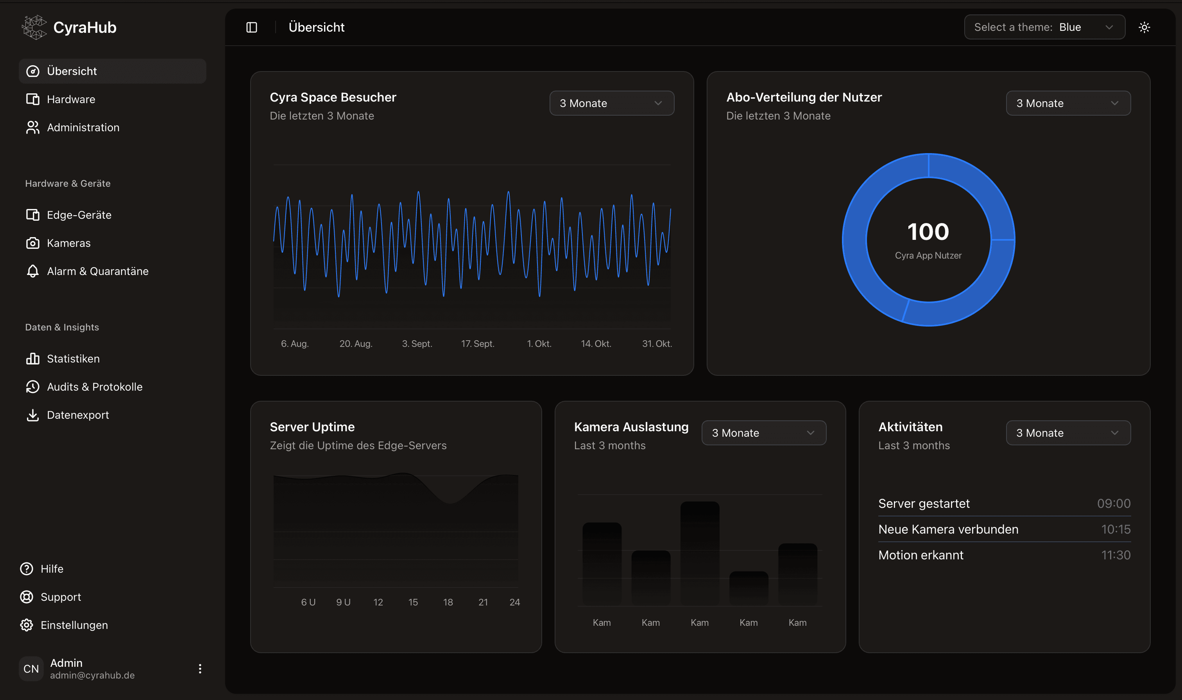The height and width of the screenshot is (700, 1182).
Task: Click the Kameras camera icon
Action: point(32,243)
